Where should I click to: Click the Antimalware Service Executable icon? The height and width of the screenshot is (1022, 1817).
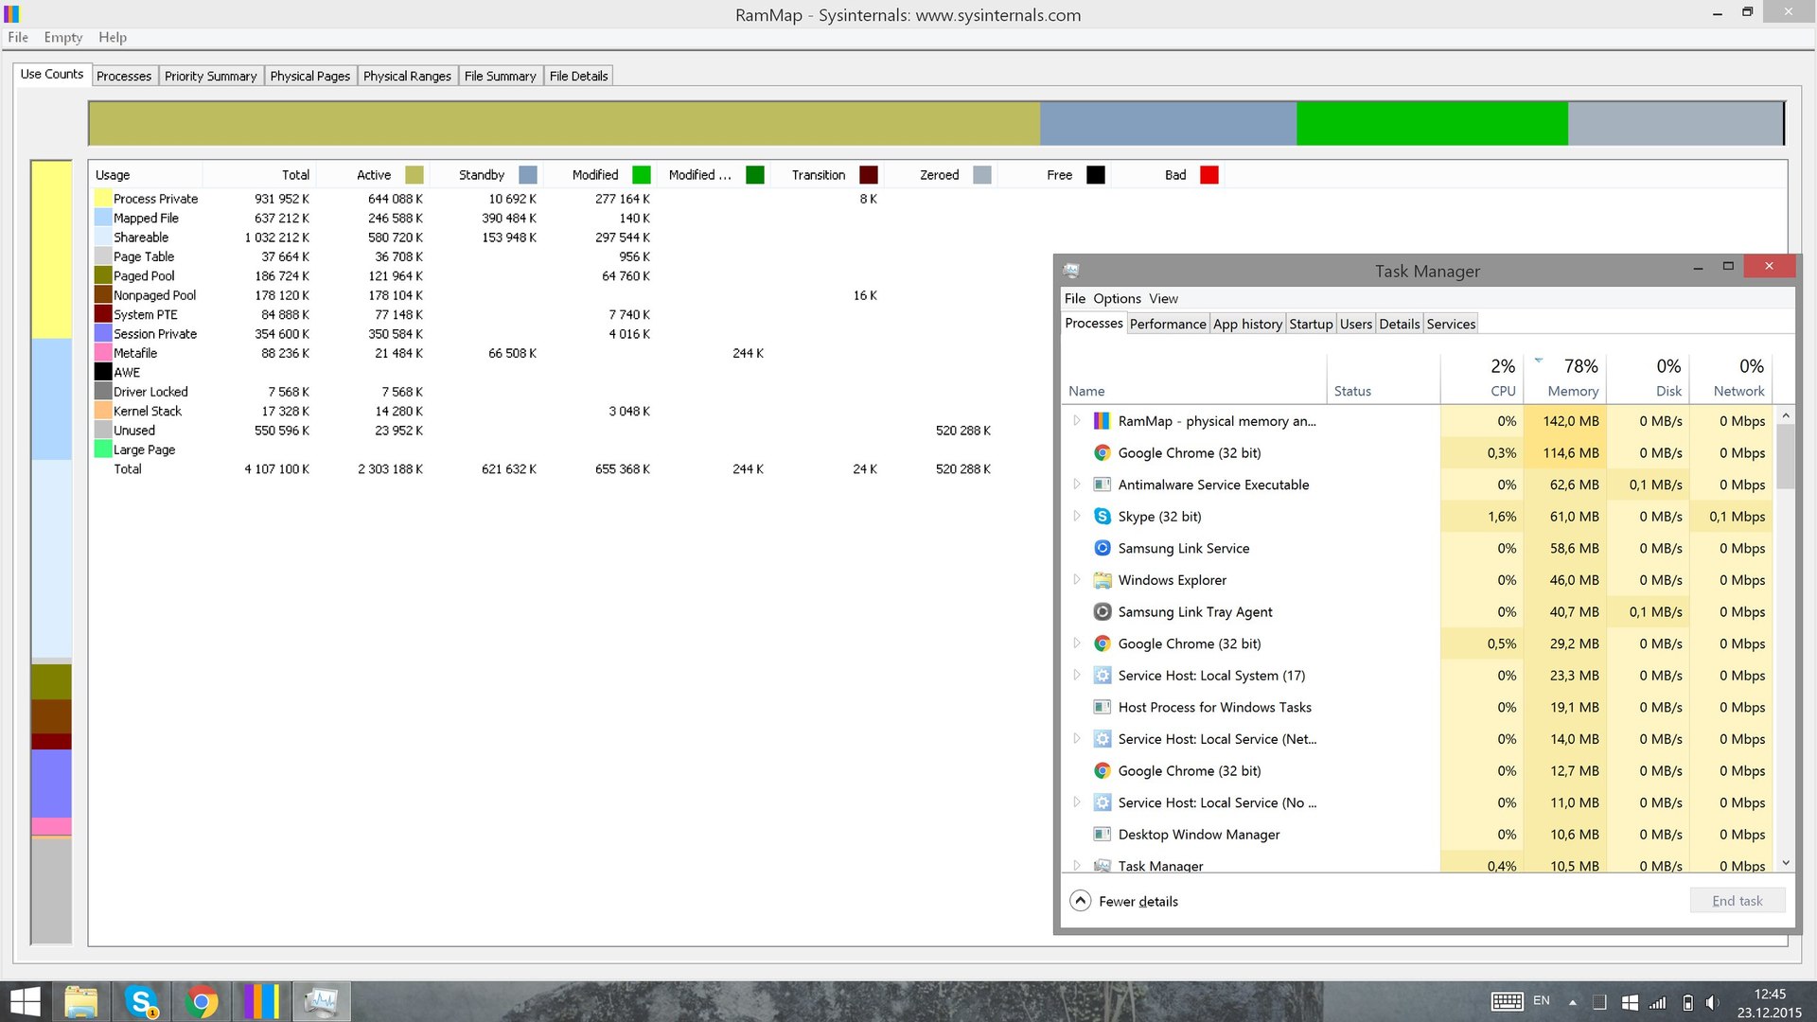pyautogui.click(x=1102, y=485)
